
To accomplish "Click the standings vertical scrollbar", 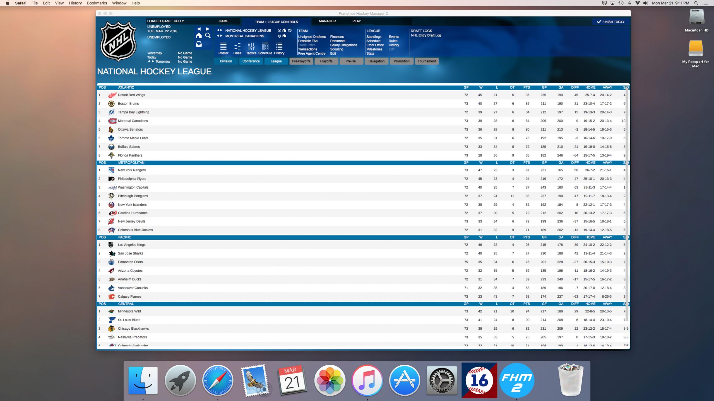I will coord(627,203).
